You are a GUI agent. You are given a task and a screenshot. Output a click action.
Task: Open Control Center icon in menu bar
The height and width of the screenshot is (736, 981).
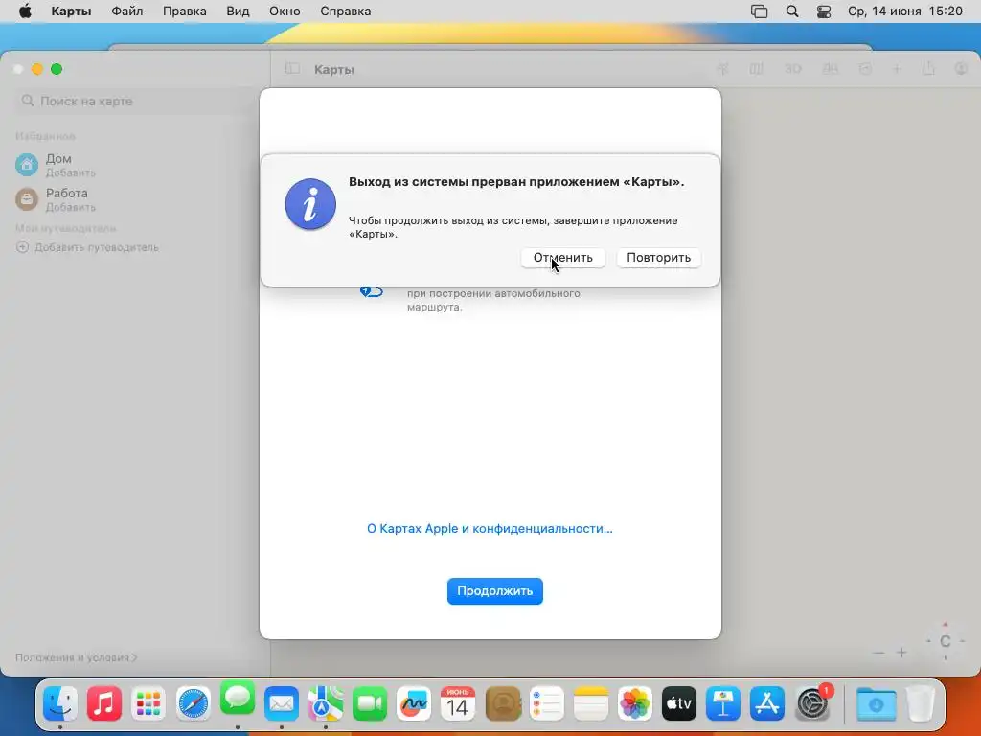[824, 11]
